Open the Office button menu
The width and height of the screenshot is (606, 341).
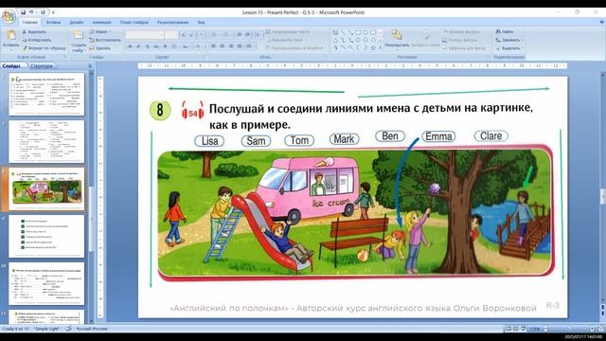[9, 16]
